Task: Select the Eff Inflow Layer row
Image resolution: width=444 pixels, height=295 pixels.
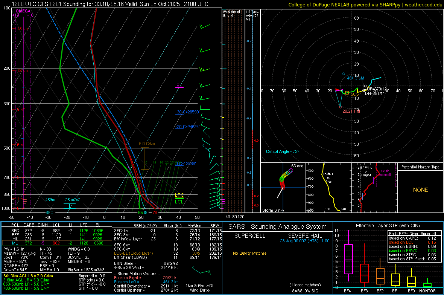Action: coord(168,239)
